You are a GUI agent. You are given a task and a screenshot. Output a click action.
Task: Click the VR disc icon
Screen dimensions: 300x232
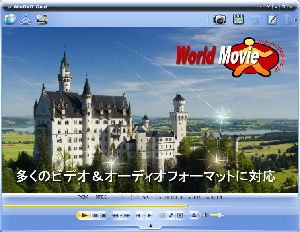coord(286,19)
